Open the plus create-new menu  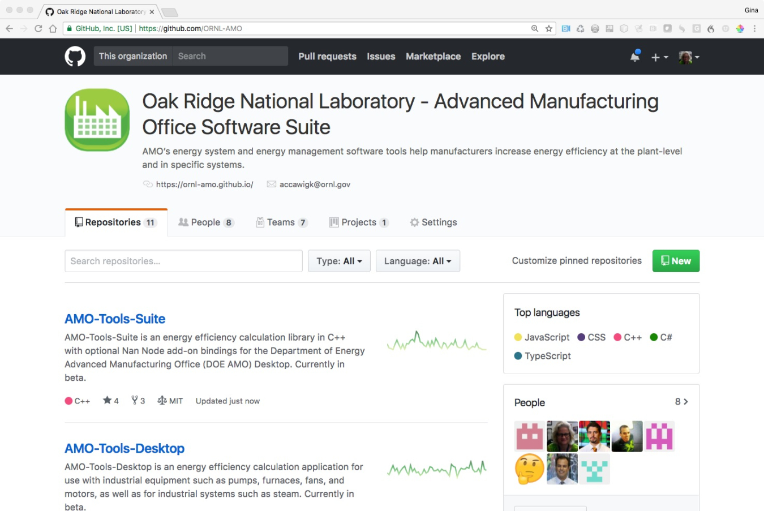659,57
